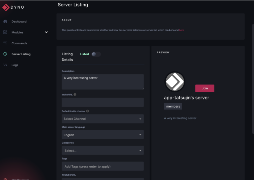
Task: Click the Server Listing info icon
Action: pyautogui.click(x=5, y=54)
